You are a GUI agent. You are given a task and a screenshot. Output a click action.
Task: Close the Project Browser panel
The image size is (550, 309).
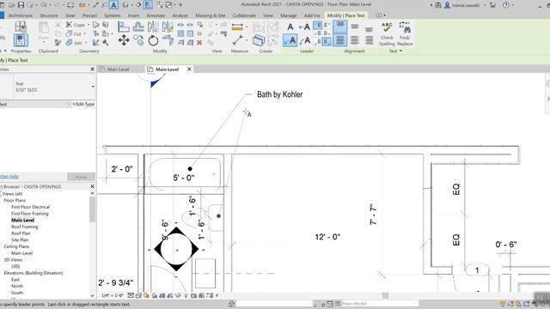click(92, 186)
